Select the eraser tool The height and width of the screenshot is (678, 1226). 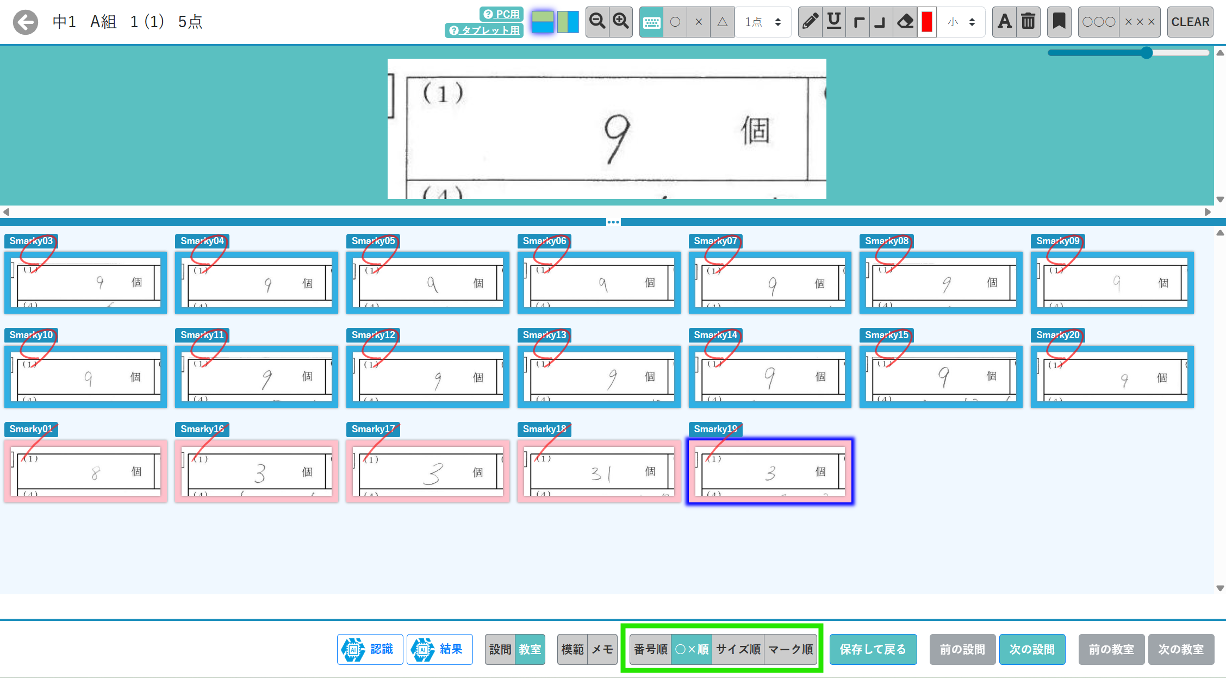pos(905,22)
